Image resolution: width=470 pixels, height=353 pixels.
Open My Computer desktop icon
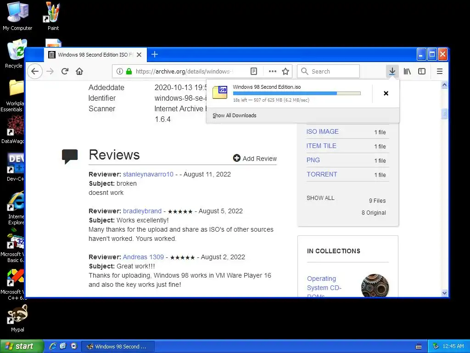pos(17,17)
